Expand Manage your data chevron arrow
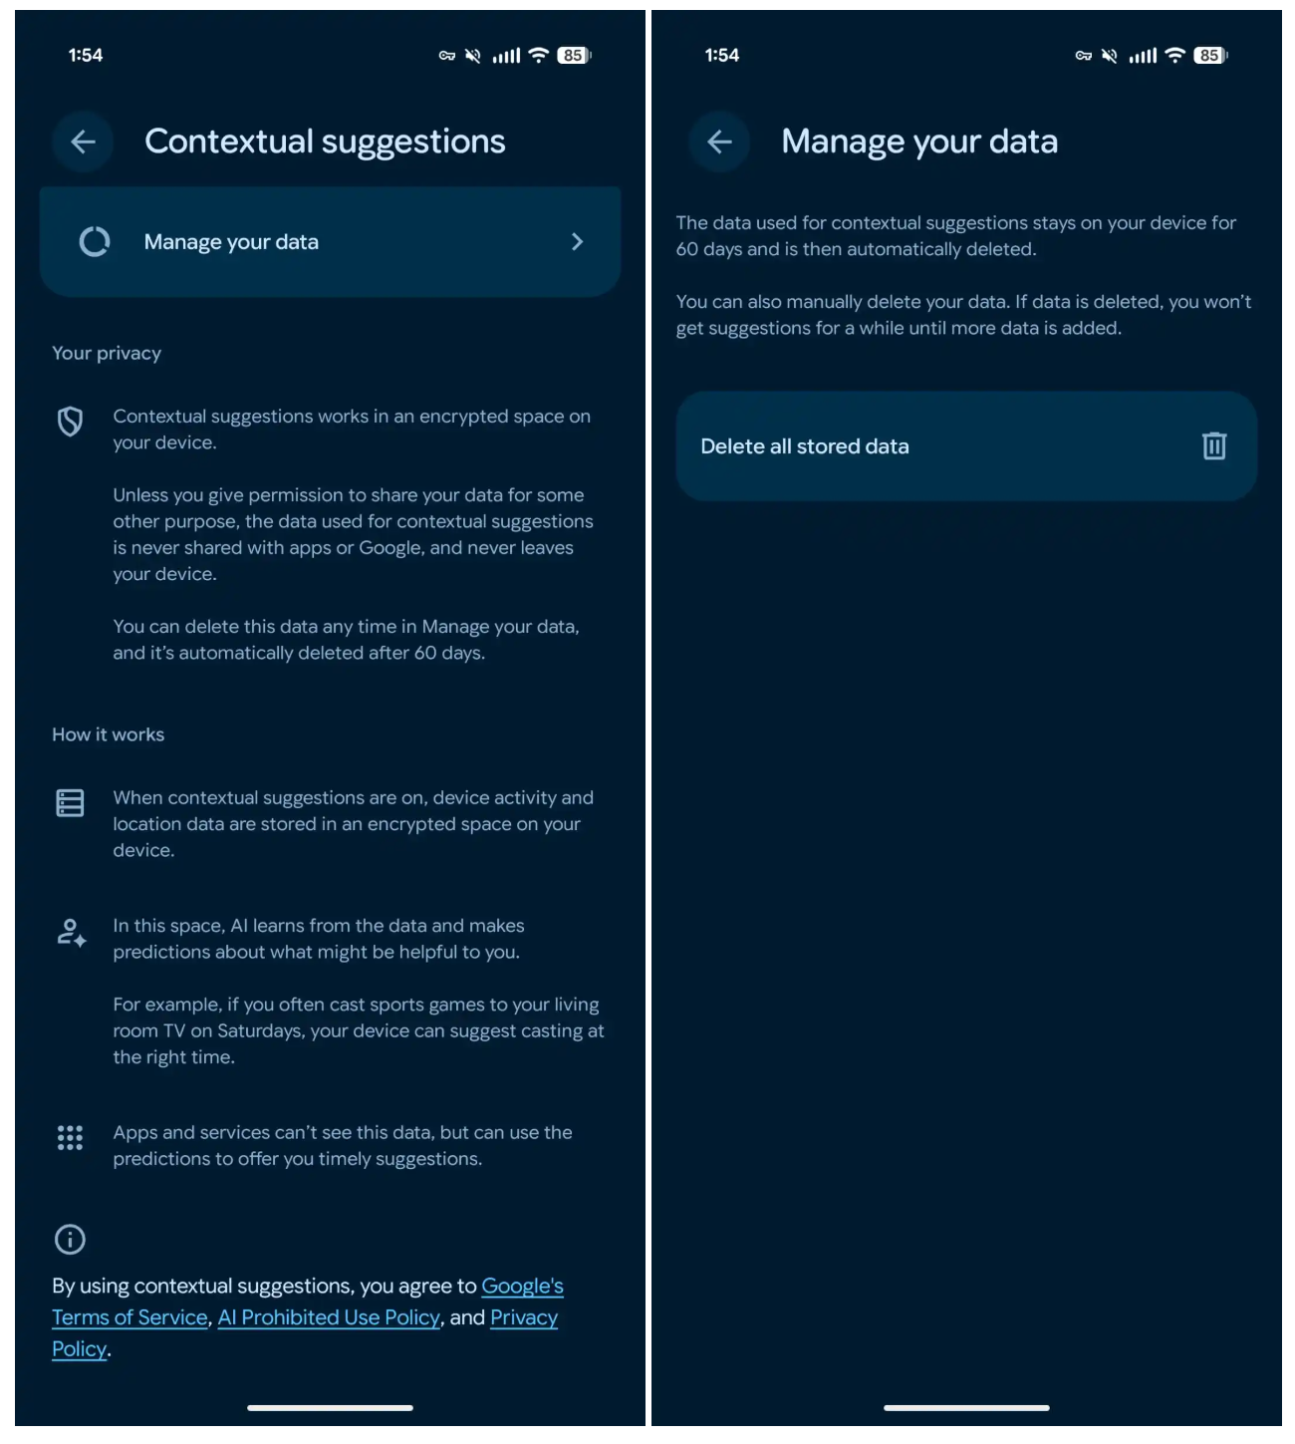Image resolution: width=1295 pixels, height=1444 pixels. tap(577, 241)
